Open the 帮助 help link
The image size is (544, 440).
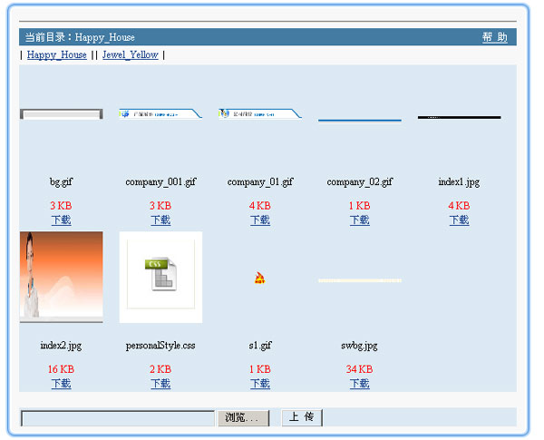pyautogui.click(x=494, y=37)
